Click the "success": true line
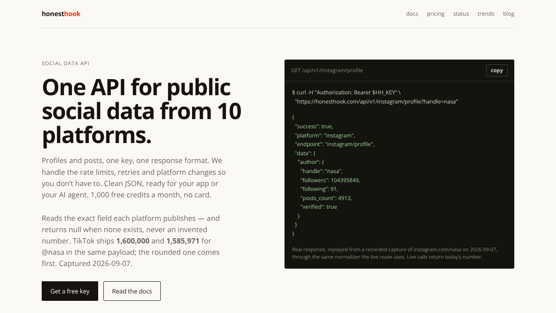 [314, 126]
